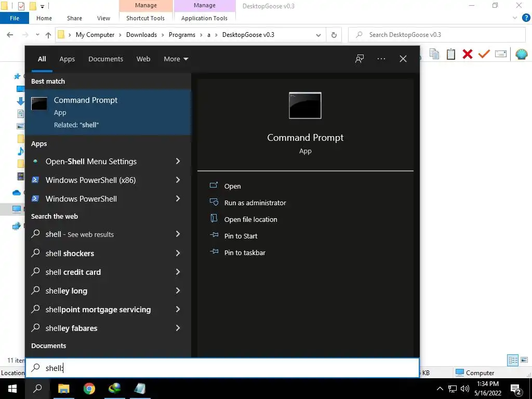Click the Downloads arrow icon in sidebar
The width and height of the screenshot is (532, 399).
tap(20, 101)
